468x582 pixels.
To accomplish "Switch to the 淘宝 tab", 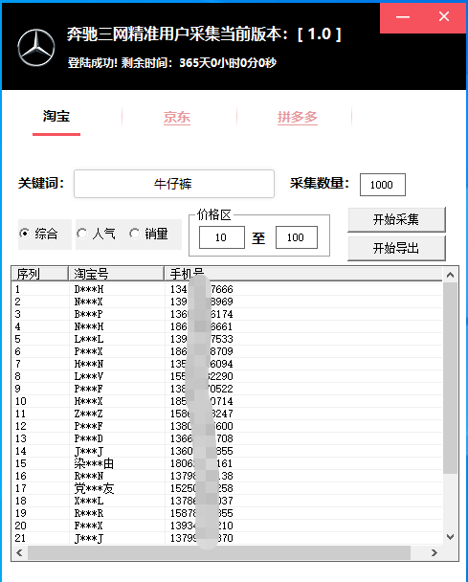I will click(56, 116).
